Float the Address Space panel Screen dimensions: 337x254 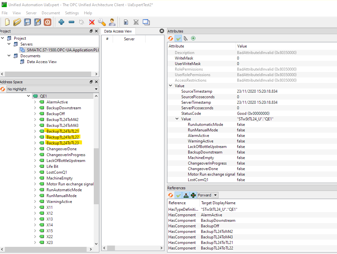(91, 82)
